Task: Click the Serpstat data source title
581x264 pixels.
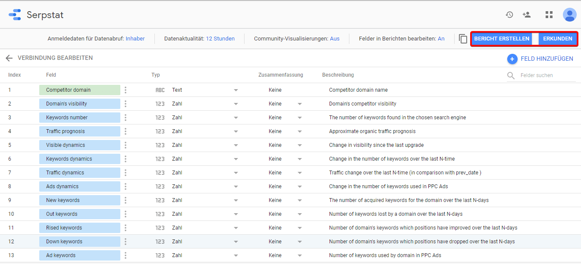Action: pos(45,15)
